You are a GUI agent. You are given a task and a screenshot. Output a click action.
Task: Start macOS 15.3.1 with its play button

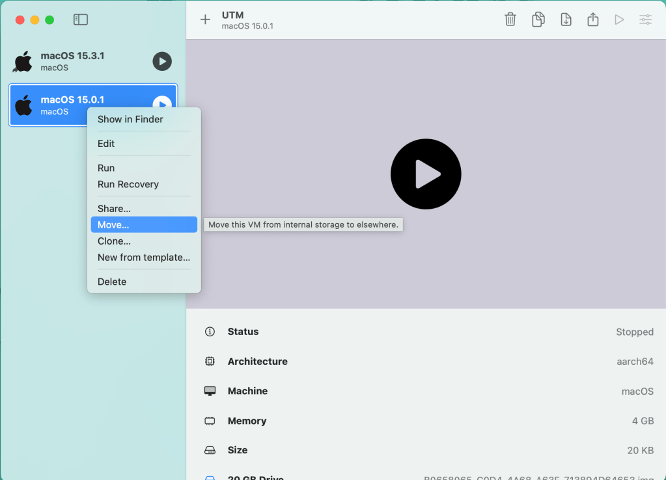[x=162, y=61]
